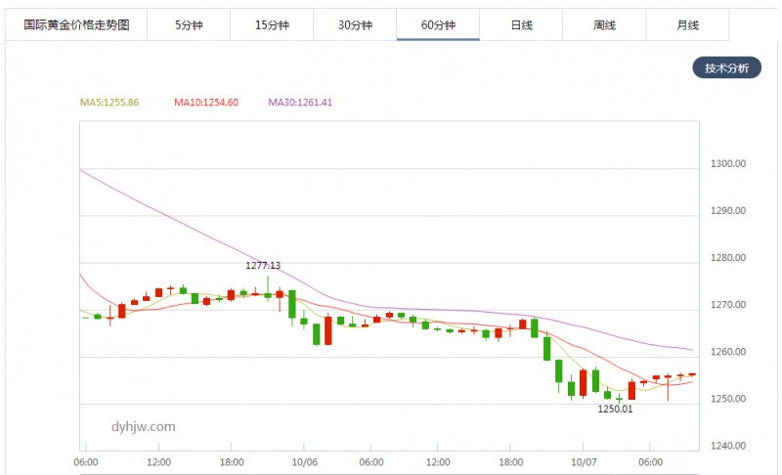Image resolution: width=782 pixels, height=475 pixels.
Task: Click the 1277.13 high price label
Action: 263,265
